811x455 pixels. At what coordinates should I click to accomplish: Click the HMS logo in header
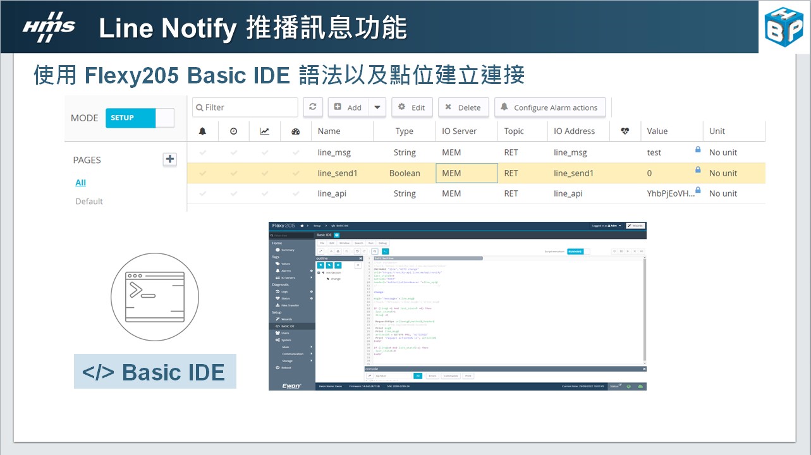point(49,27)
